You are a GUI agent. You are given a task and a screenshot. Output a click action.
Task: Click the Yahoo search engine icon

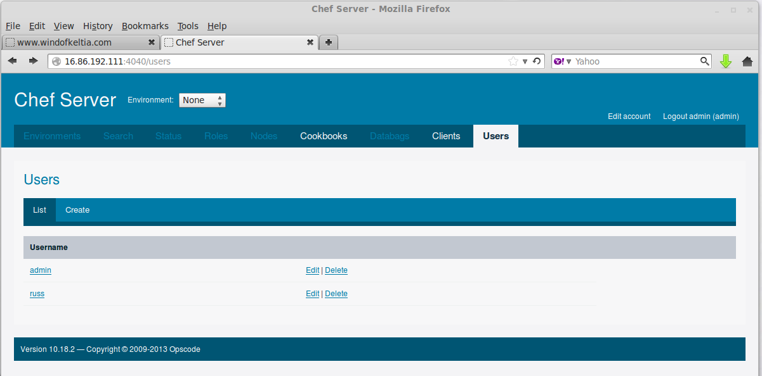tap(558, 61)
